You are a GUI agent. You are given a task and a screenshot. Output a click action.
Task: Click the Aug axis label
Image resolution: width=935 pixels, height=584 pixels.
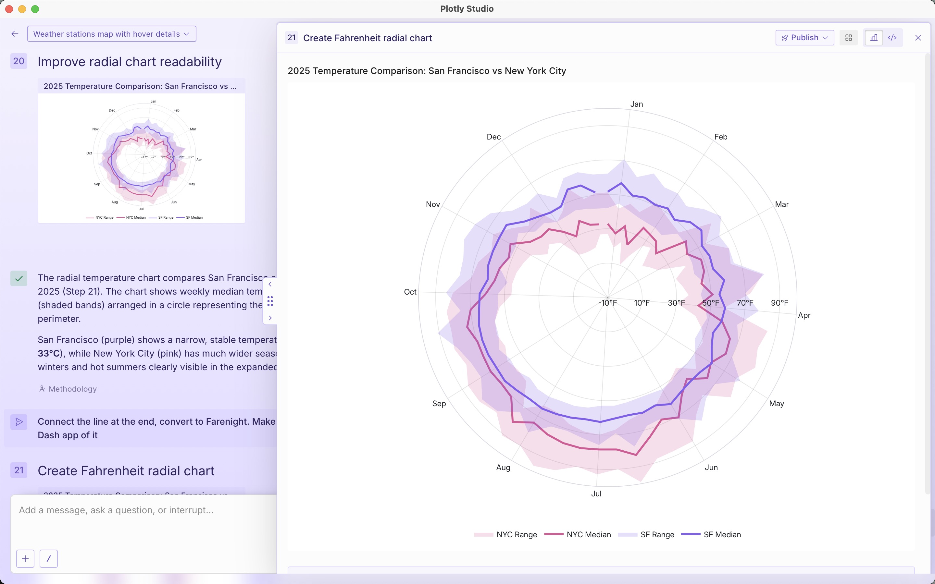[x=503, y=467]
